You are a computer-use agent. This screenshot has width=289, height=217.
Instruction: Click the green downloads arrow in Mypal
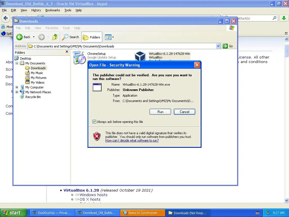(x=284, y=18)
